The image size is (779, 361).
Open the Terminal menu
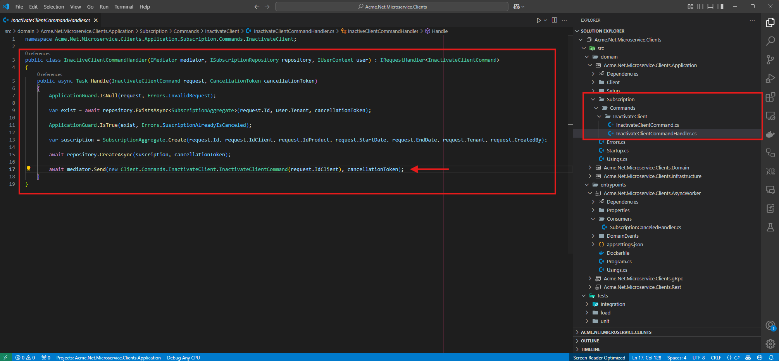[x=124, y=7]
